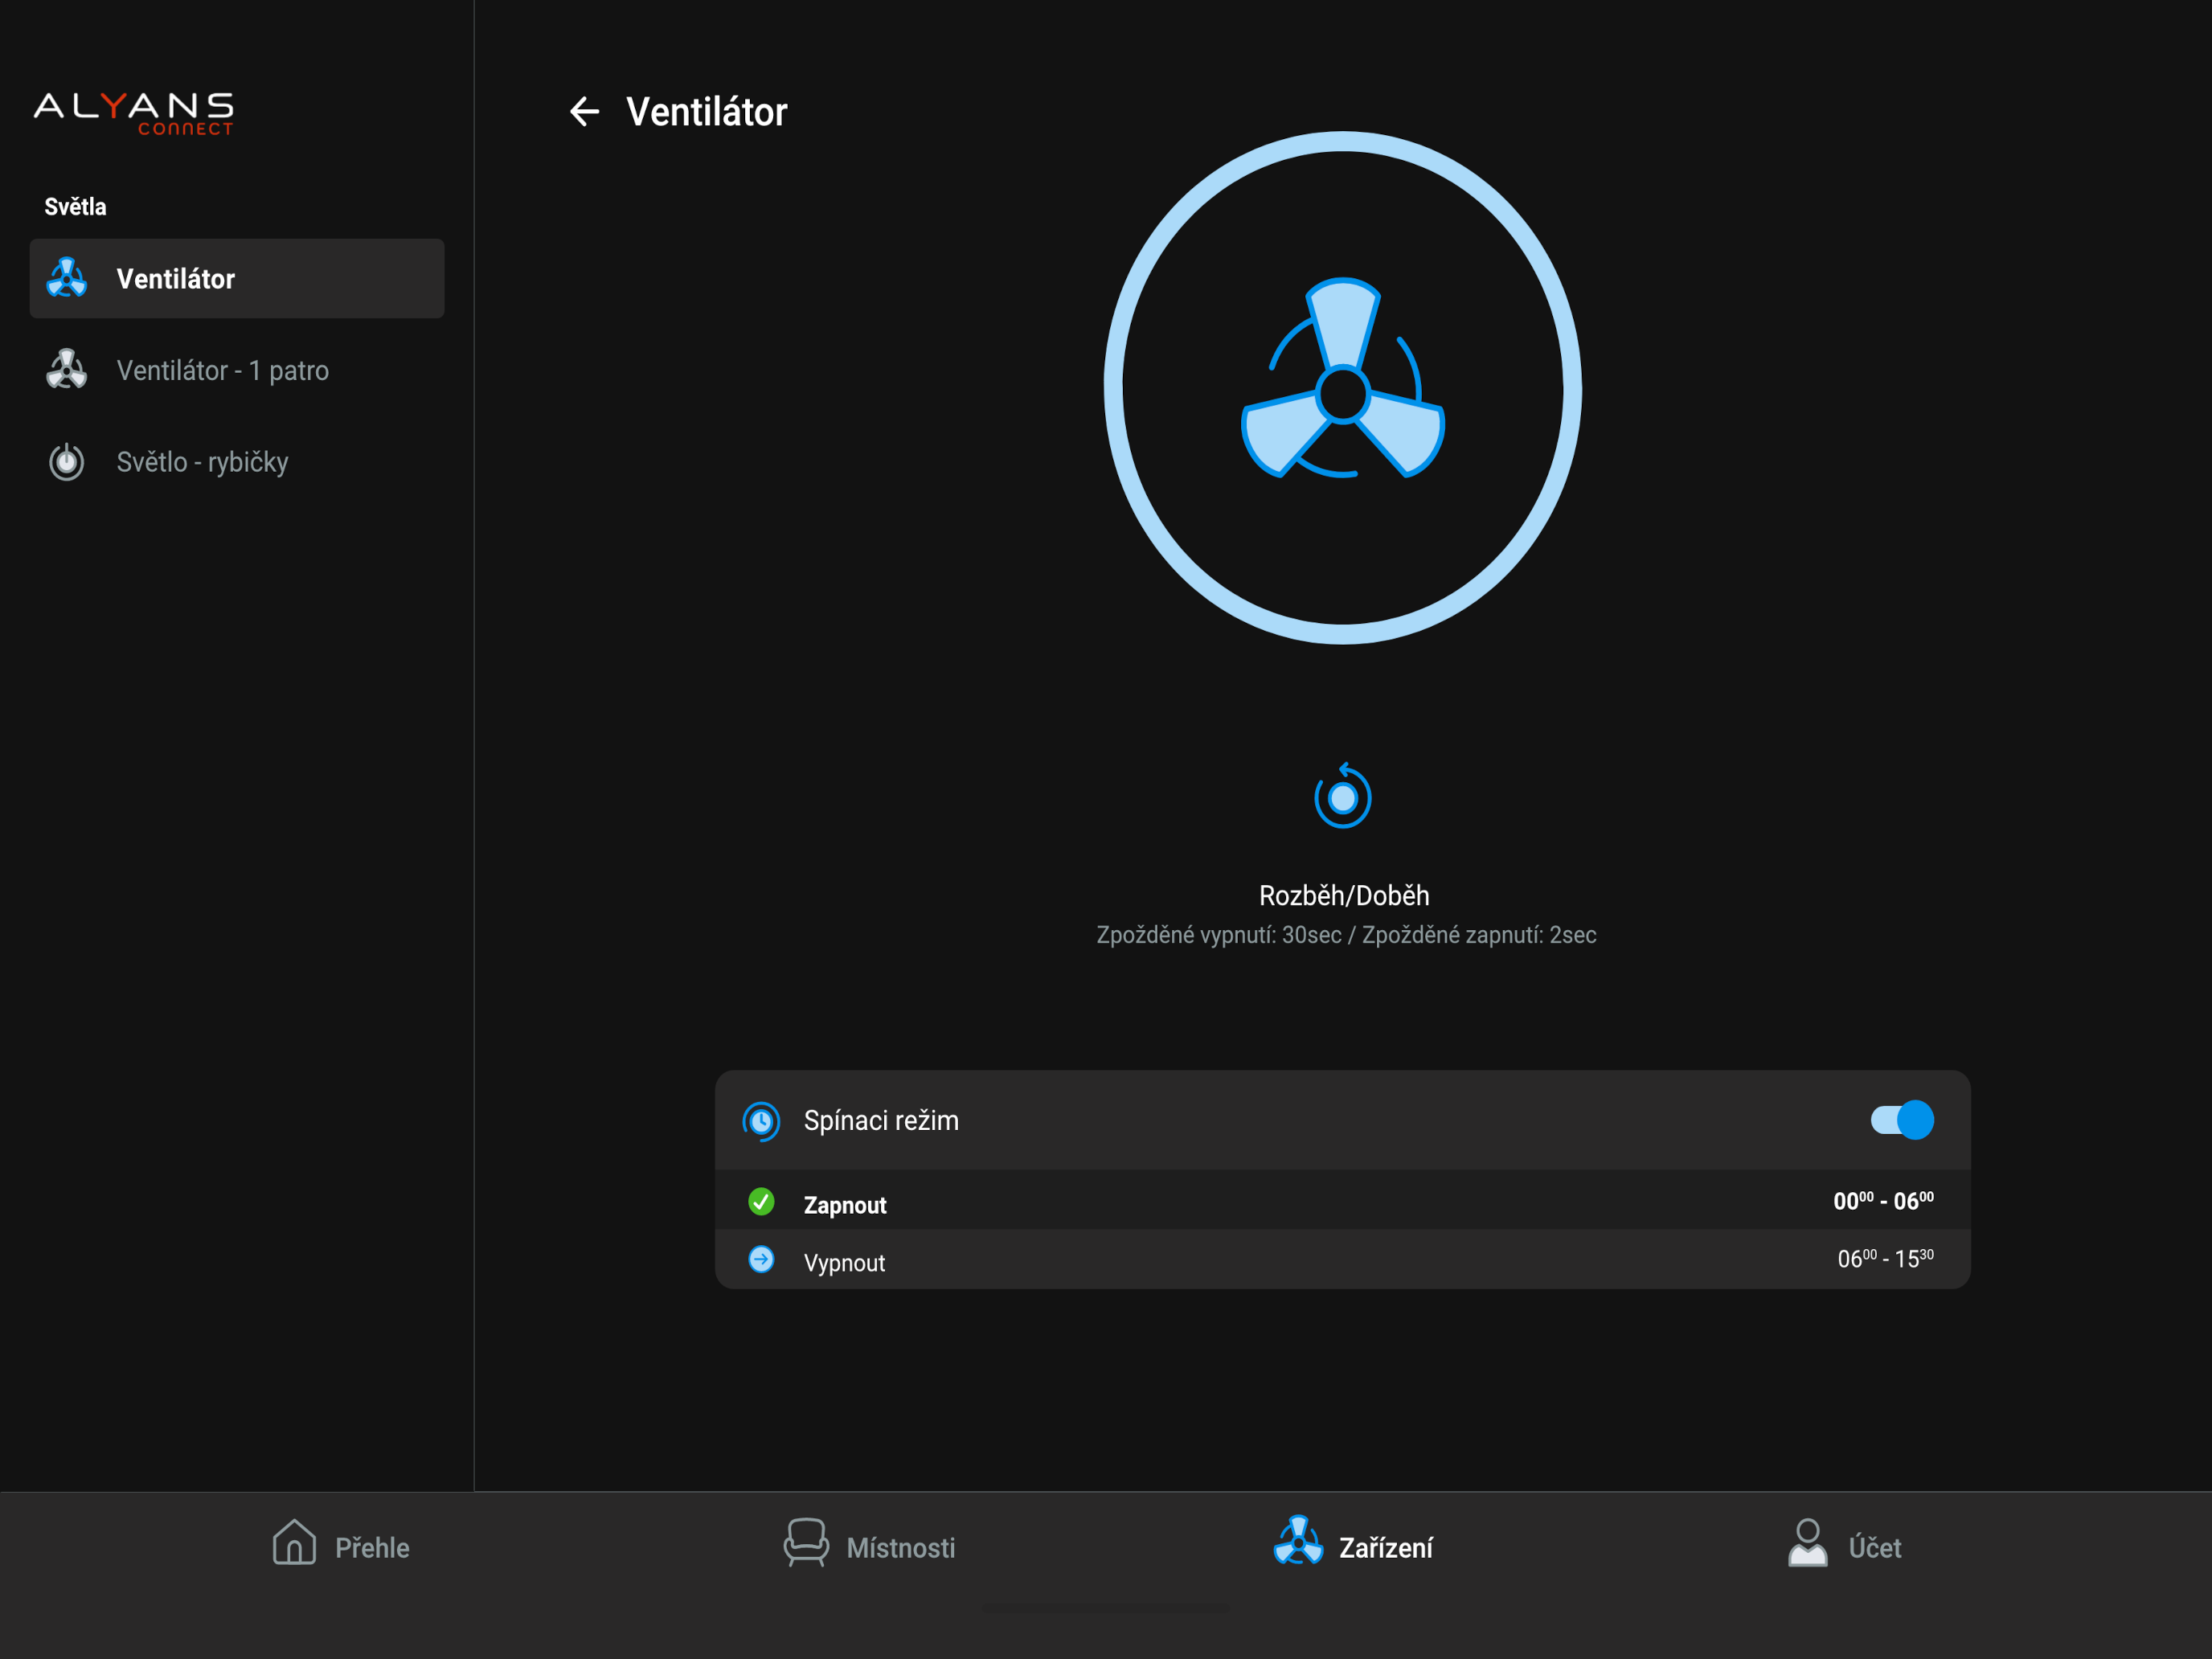Select Světlo - rybičky device
Viewport: 2212px width, 1659px height.
pos(237,461)
